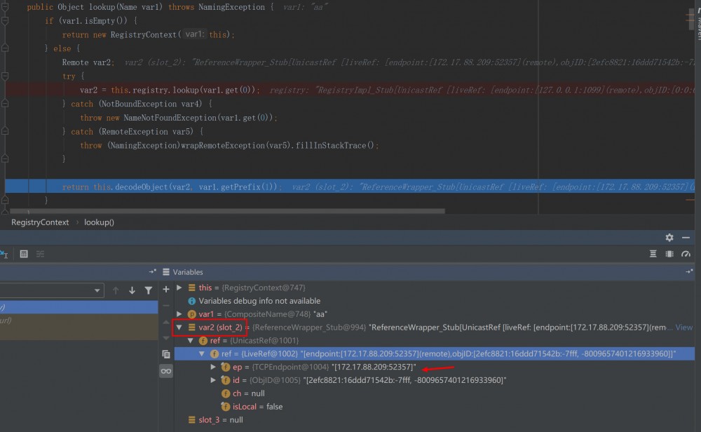
Task: Select the 'slot_3 = null' row
Action: (x=435, y=420)
